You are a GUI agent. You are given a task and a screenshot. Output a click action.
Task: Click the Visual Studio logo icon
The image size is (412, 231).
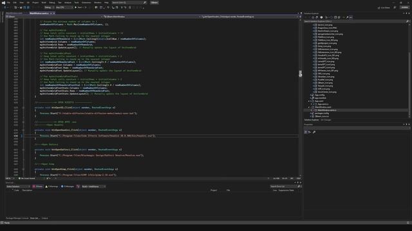[x=3, y=3]
